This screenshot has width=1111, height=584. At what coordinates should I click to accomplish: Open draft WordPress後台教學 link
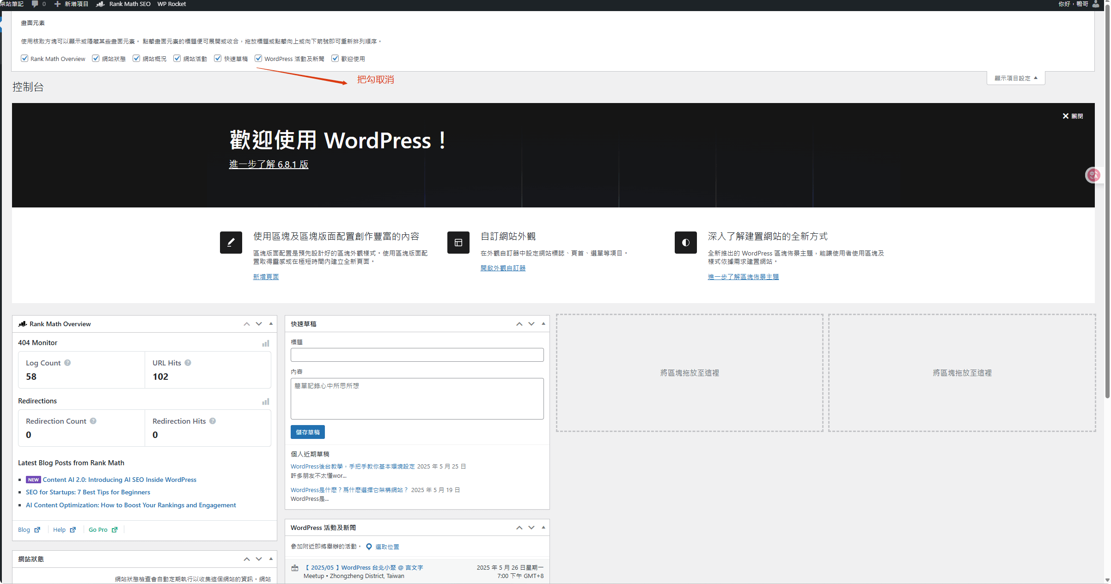pyautogui.click(x=353, y=467)
